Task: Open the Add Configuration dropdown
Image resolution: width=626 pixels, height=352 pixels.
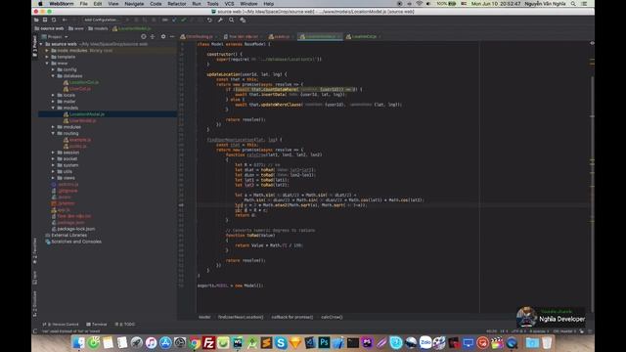Action: click(102, 20)
